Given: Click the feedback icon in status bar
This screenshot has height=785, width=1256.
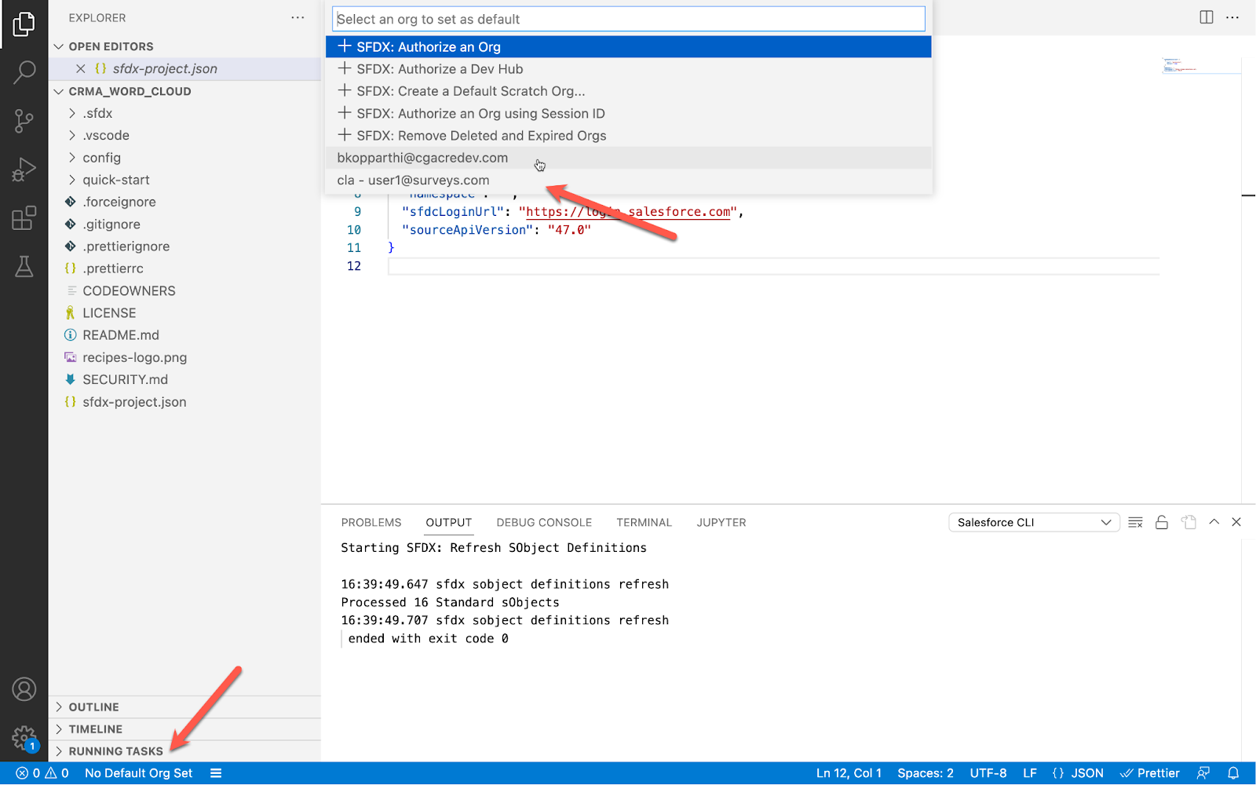Looking at the screenshot, I should [1203, 773].
